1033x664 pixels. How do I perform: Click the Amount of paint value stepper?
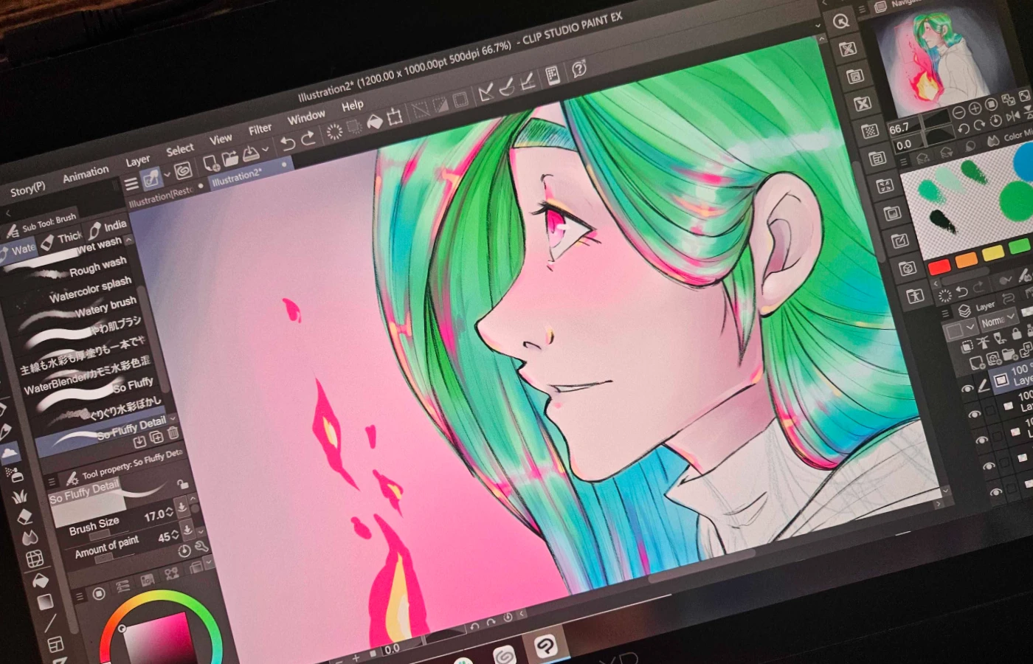tap(176, 534)
